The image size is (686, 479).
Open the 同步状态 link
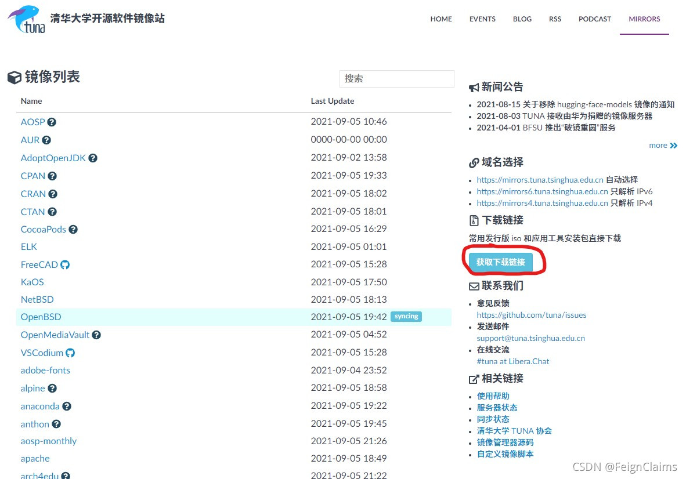493,419
